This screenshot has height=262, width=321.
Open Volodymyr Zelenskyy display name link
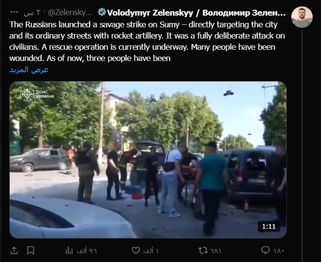click(196, 13)
